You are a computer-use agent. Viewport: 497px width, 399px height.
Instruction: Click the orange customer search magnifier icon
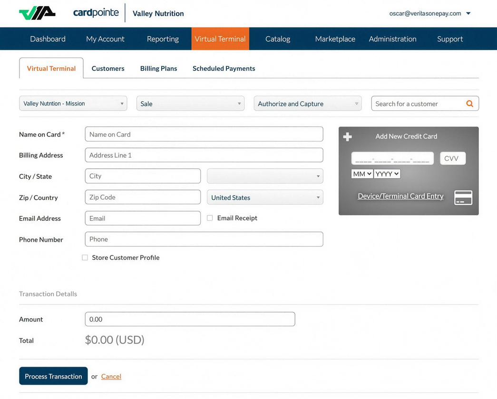click(470, 104)
